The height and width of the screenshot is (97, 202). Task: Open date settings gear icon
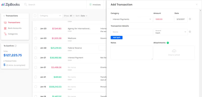point(190,19)
